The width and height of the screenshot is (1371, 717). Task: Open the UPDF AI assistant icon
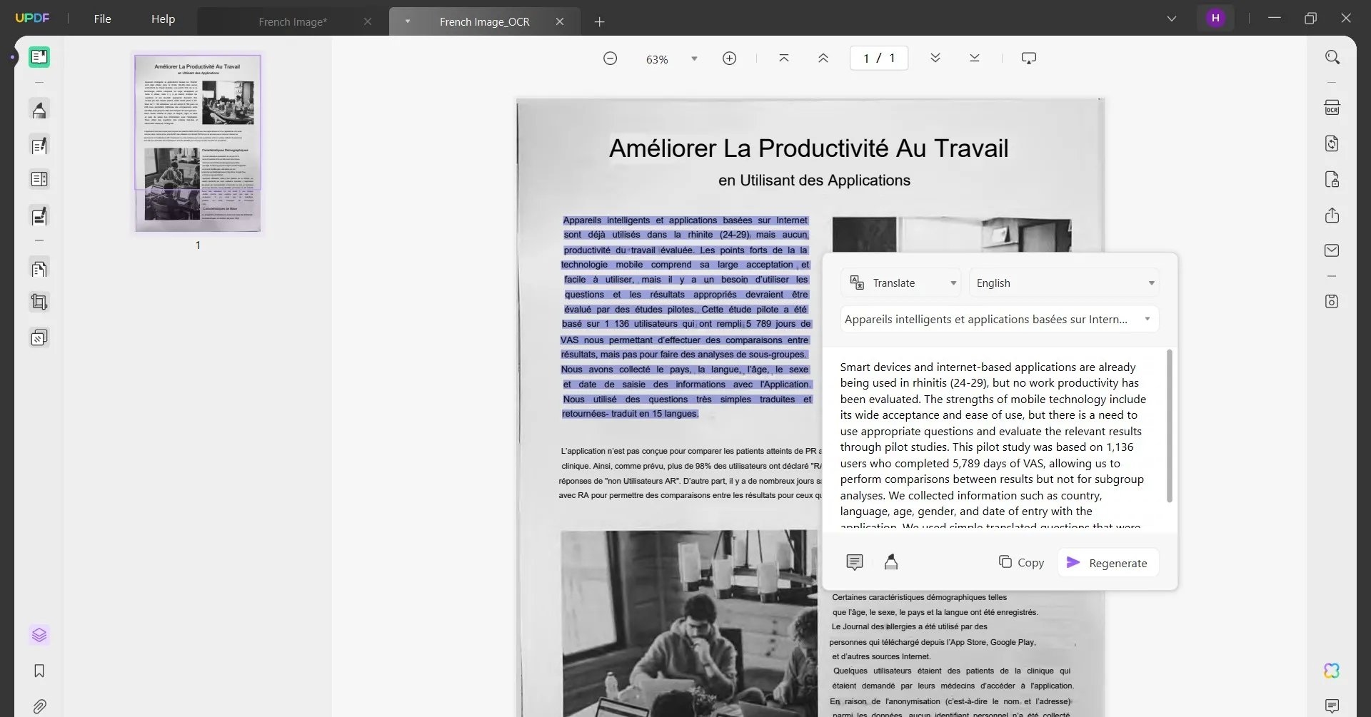pos(1332,671)
